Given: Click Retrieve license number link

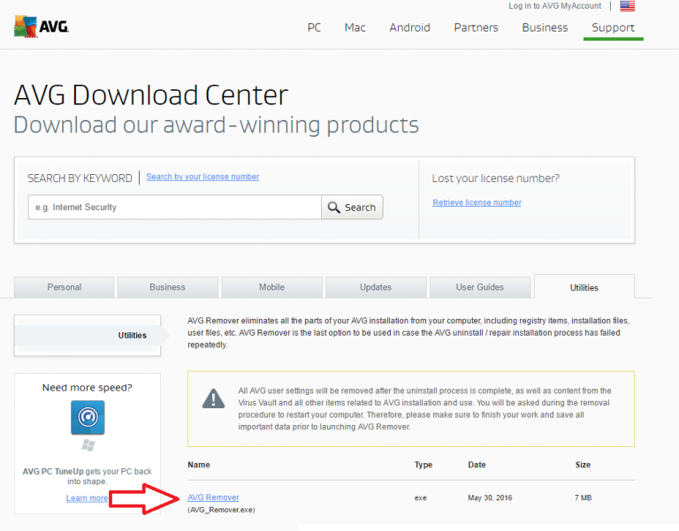Looking at the screenshot, I should pos(477,202).
